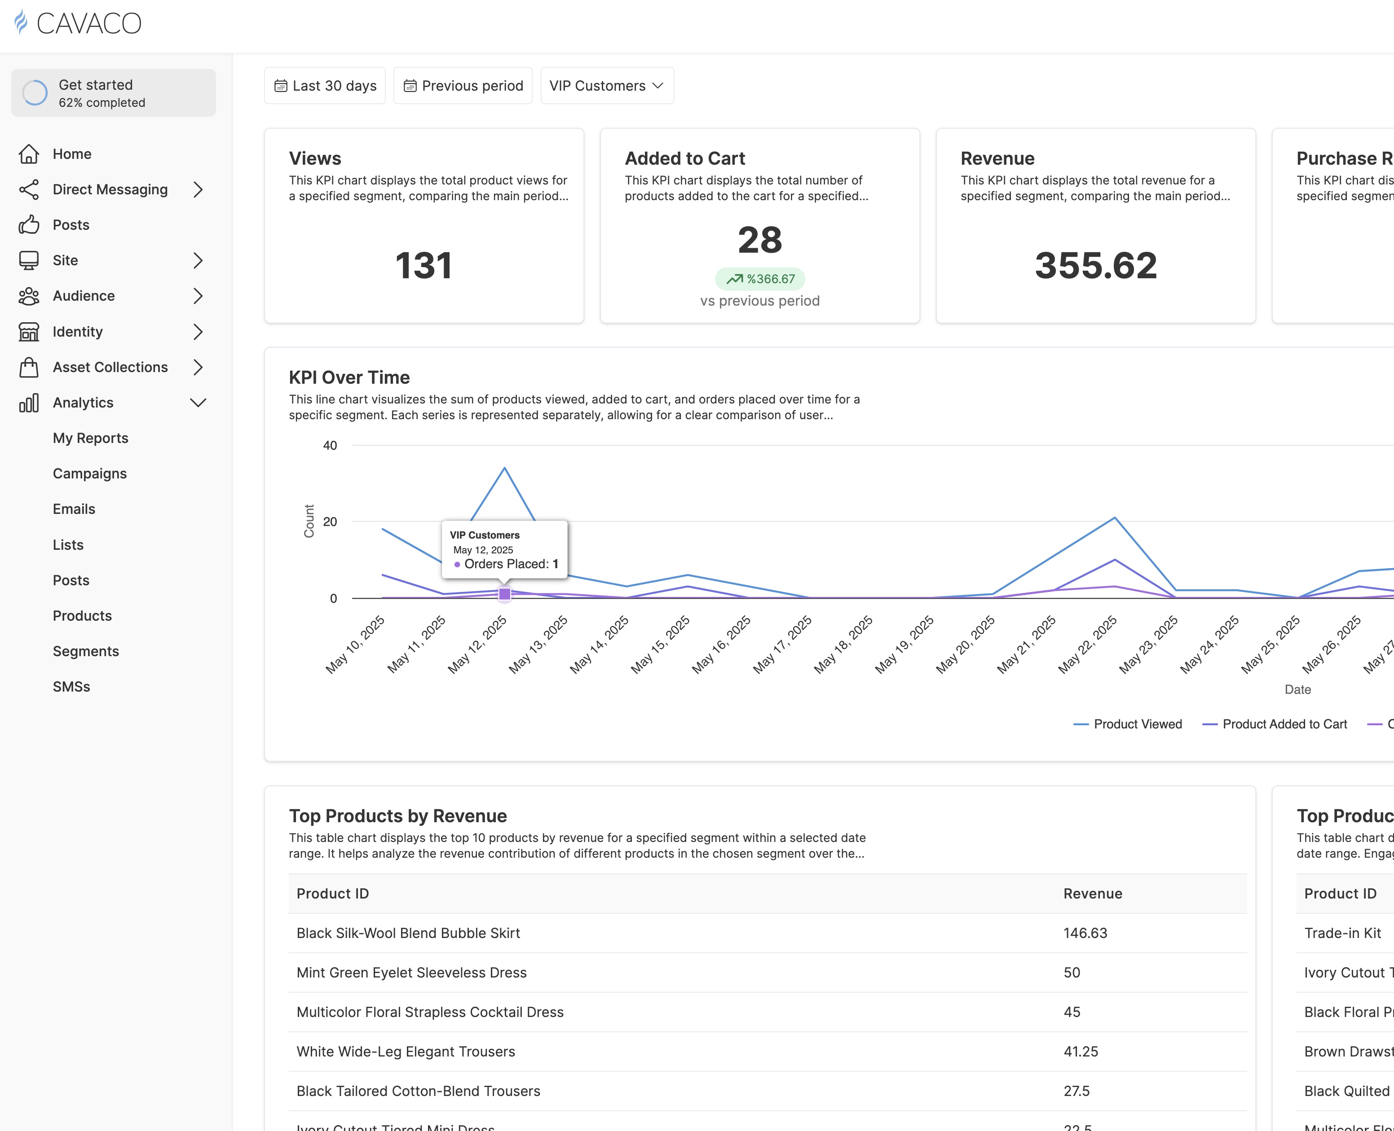Click the Cavaco flame logo

(x=22, y=22)
